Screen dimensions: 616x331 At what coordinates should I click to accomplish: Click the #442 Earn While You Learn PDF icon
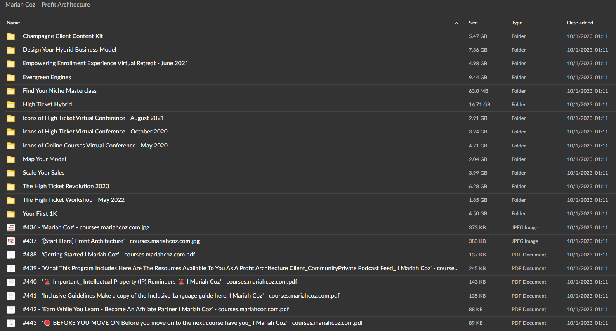pos(11,310)
